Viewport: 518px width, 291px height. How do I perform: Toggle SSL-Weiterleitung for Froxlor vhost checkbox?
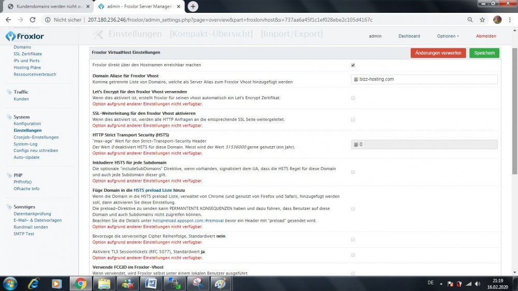(x=353, y=119)
